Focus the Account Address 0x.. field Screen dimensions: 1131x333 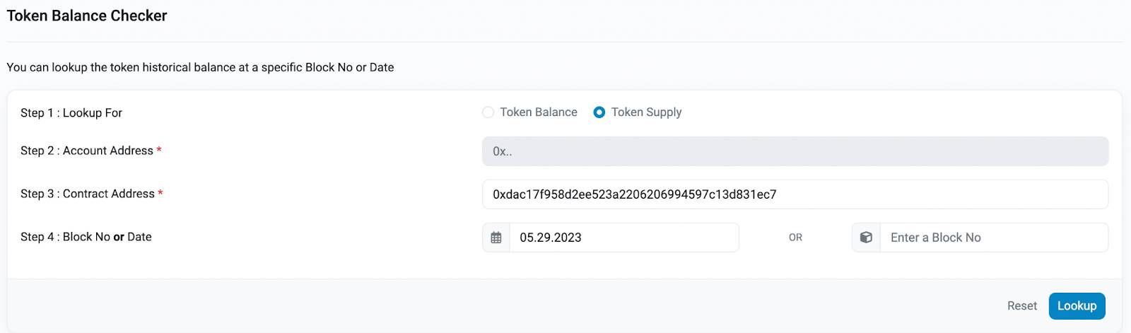tap(795, 151)
